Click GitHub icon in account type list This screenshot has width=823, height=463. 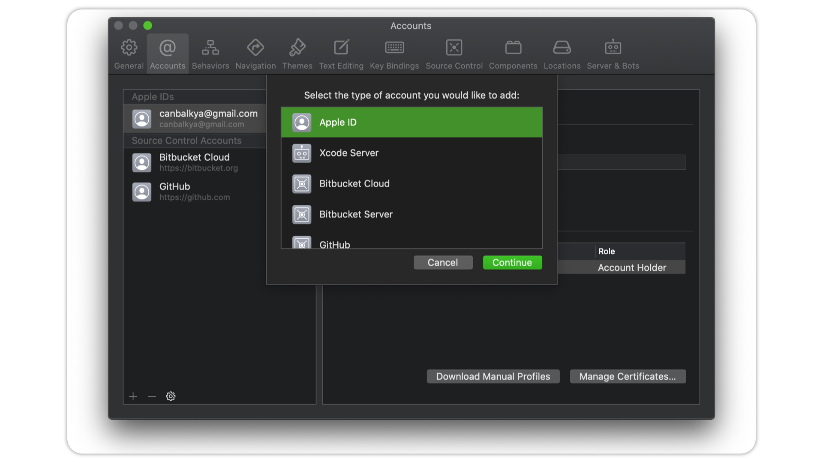302,243
